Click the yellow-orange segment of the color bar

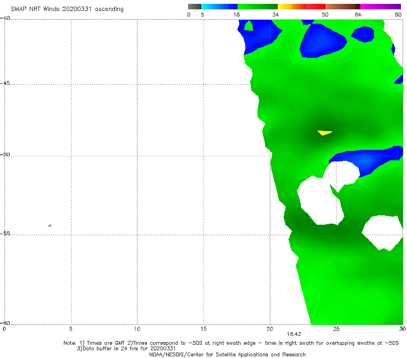point(291,7)
